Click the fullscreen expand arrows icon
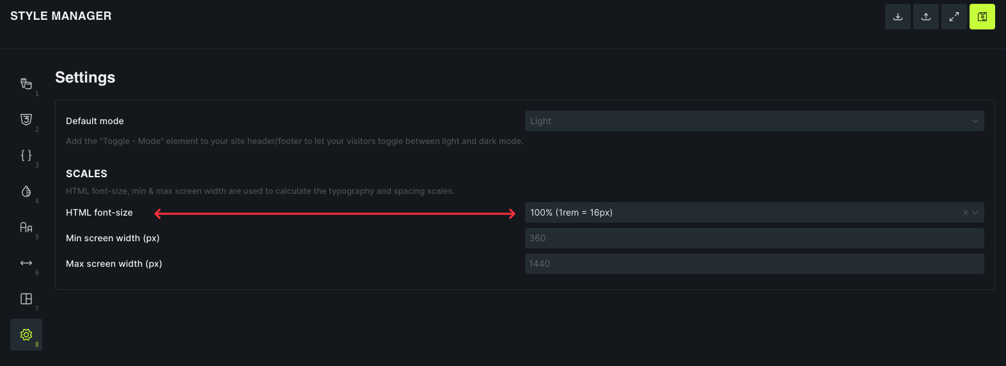This screenshot has width=1006, height=366. (954, 17)
